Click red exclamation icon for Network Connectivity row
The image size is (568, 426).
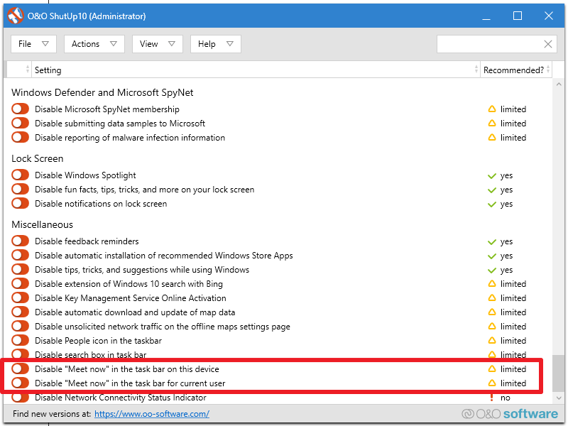(x=491, y=398)
